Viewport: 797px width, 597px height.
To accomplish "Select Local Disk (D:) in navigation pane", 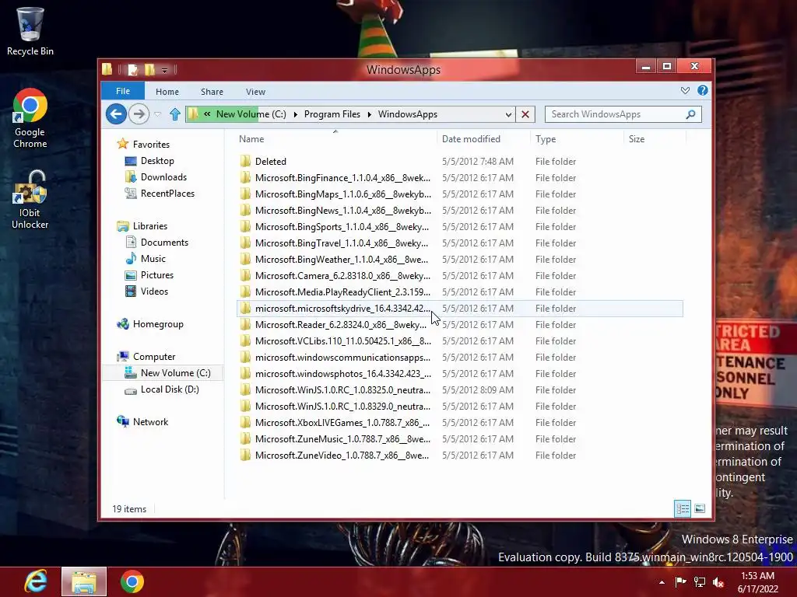I will point(169,389).
